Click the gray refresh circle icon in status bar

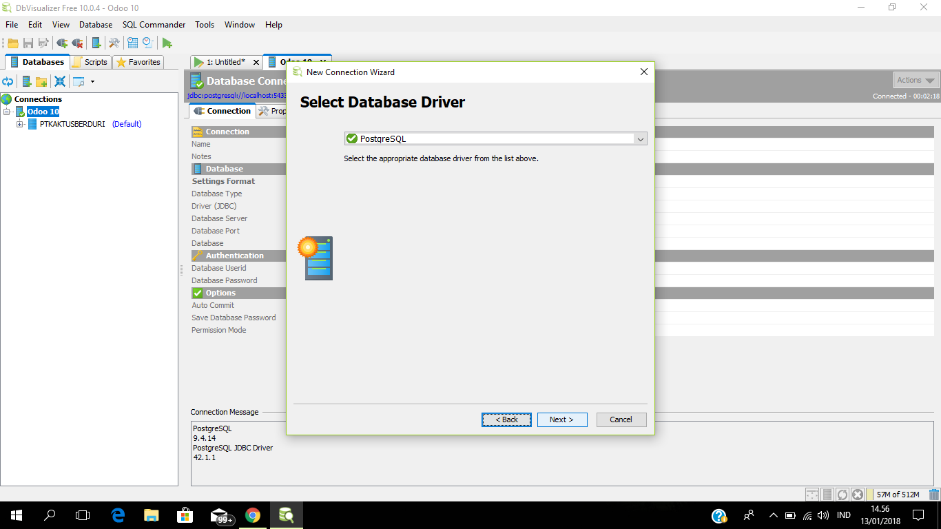click(842, 495)
